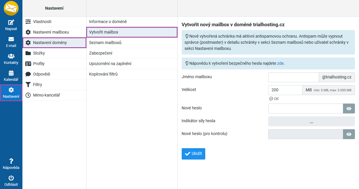Click the Velikost size field
The height and width of the screenshot is (189, 359).
tap(285, 90)
